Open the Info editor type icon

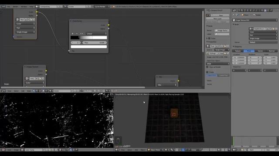(x=3, y=6)
